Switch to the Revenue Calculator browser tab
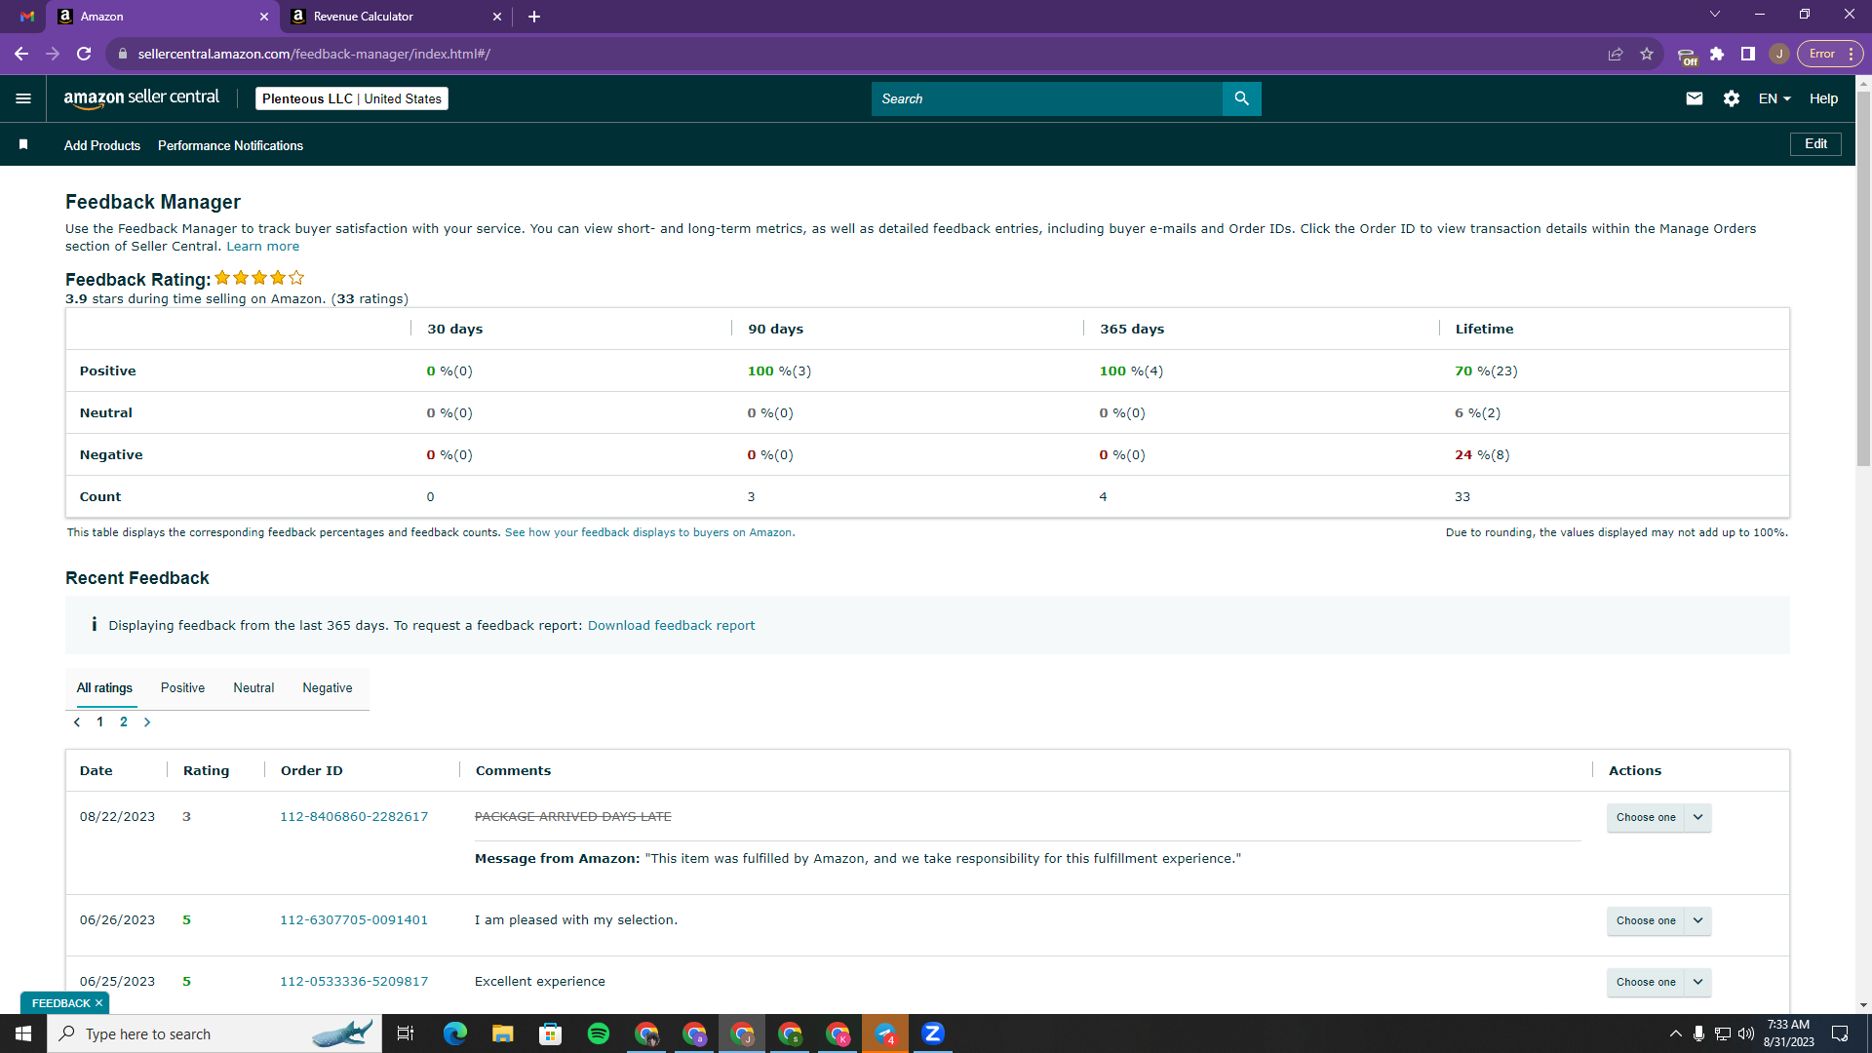This screenshot has height=1053, width=1872. [396, 17]
